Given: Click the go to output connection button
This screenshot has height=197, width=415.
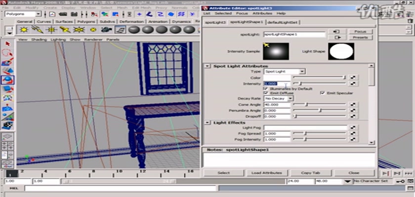Looking at the screenshot, I should pyautogui.click(x=337, y=37).
